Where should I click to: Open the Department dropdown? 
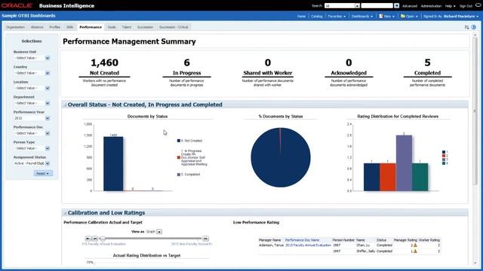point(48,103)
